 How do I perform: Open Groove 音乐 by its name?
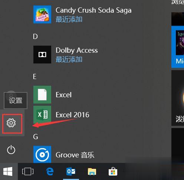coord(75,155)
